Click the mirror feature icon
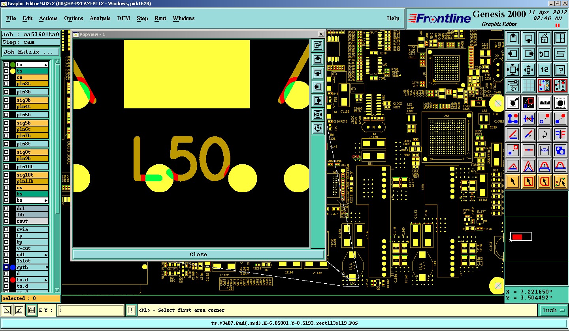Image resolution: width=569 pixels, height=331 pixels. tap(560, 134)
